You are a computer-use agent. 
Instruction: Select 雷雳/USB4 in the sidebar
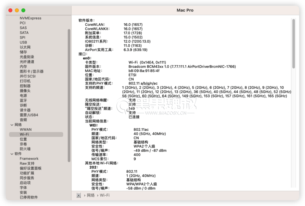pyautogui.click(x=29, y=115)
